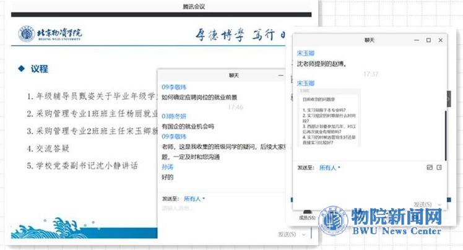Open the 所有人 recipient dropdown in right chat
This screenshot has height=250, width=463.
pyautogui.click(x=329, y=167)
